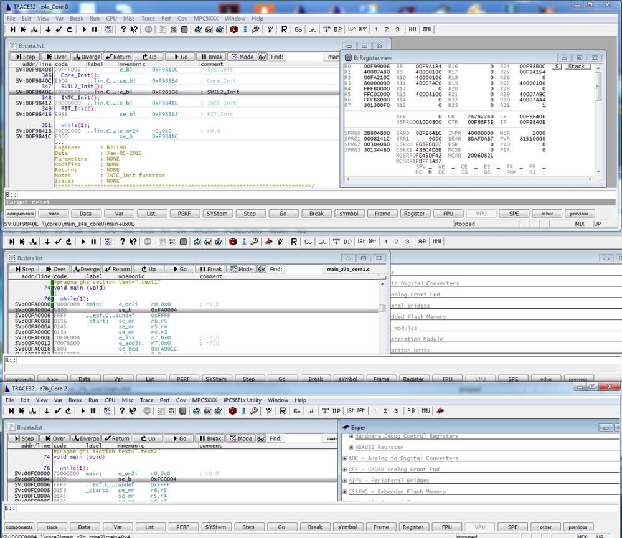Click sYmbol softkey in z4a_Core 0 window
This screenshot has width=622, height=538.
click(x=349, y=214)
